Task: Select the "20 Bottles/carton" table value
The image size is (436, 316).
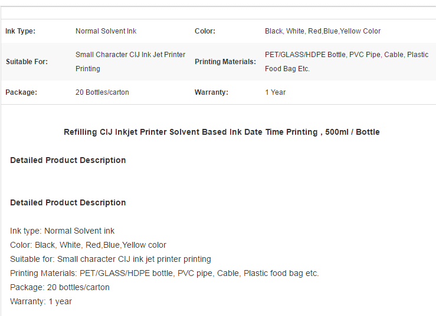Action: (102, 92)
